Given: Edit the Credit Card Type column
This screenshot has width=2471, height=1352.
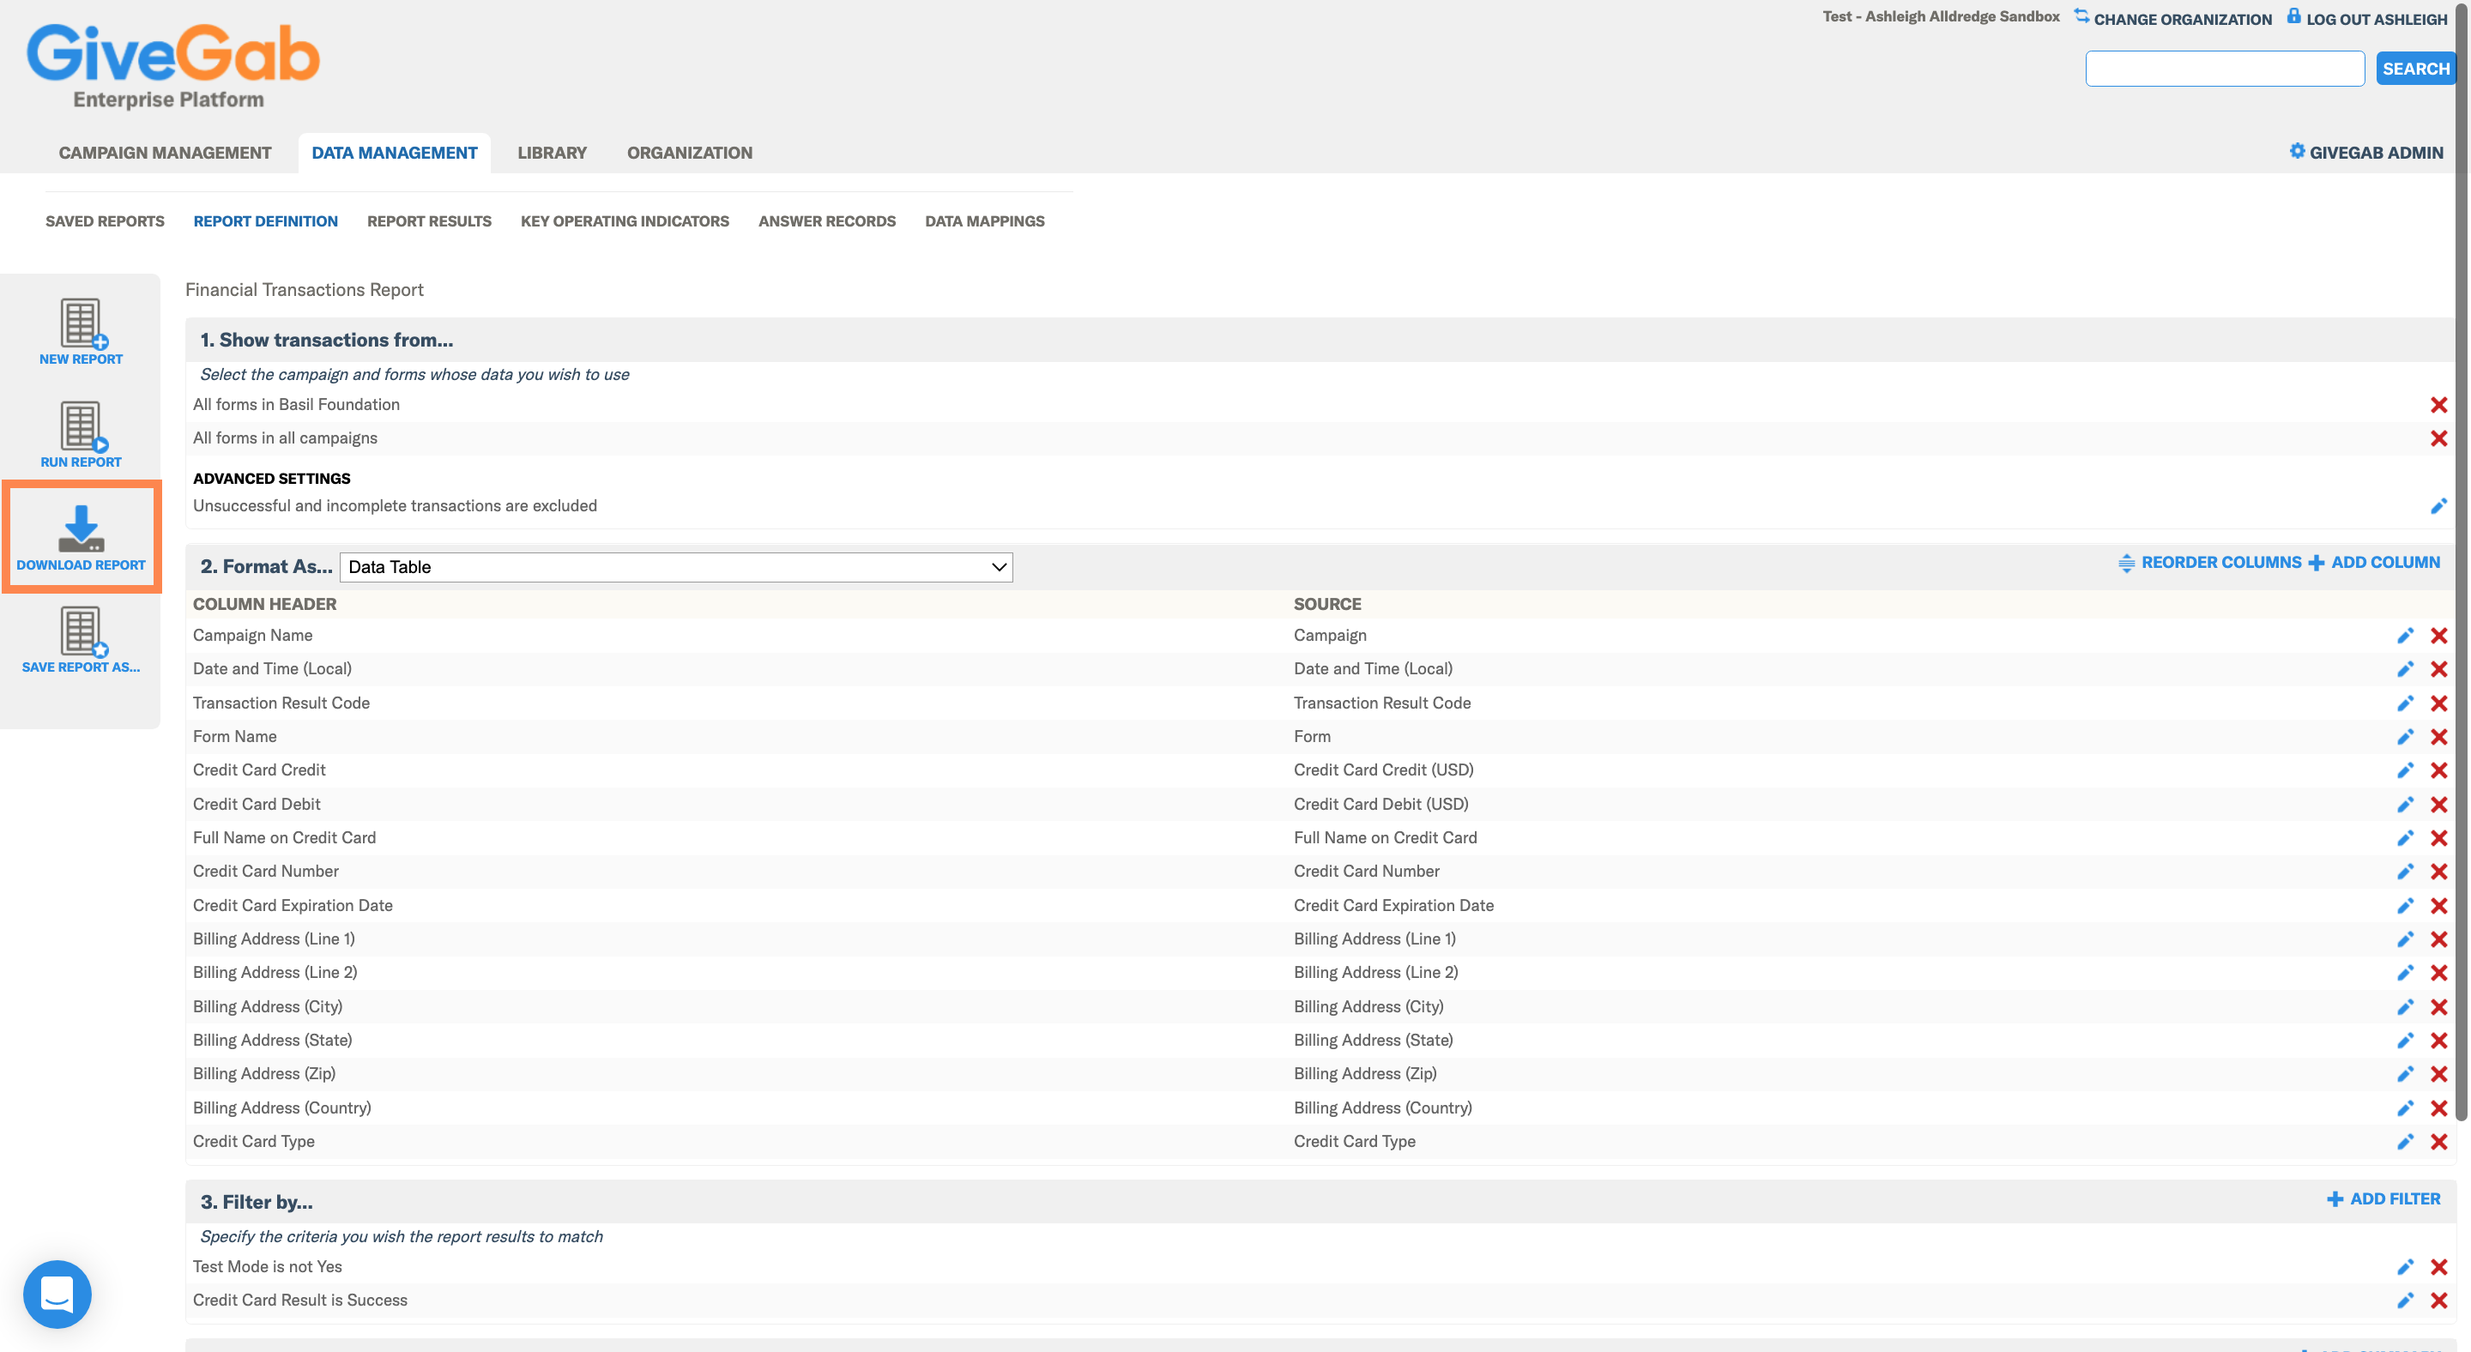Looking at the screenshot, I should click(x=2405, y=1141).
